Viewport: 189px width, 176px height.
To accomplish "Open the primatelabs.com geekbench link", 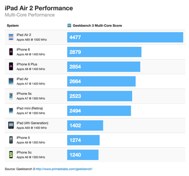I will [x=64, y=169].
